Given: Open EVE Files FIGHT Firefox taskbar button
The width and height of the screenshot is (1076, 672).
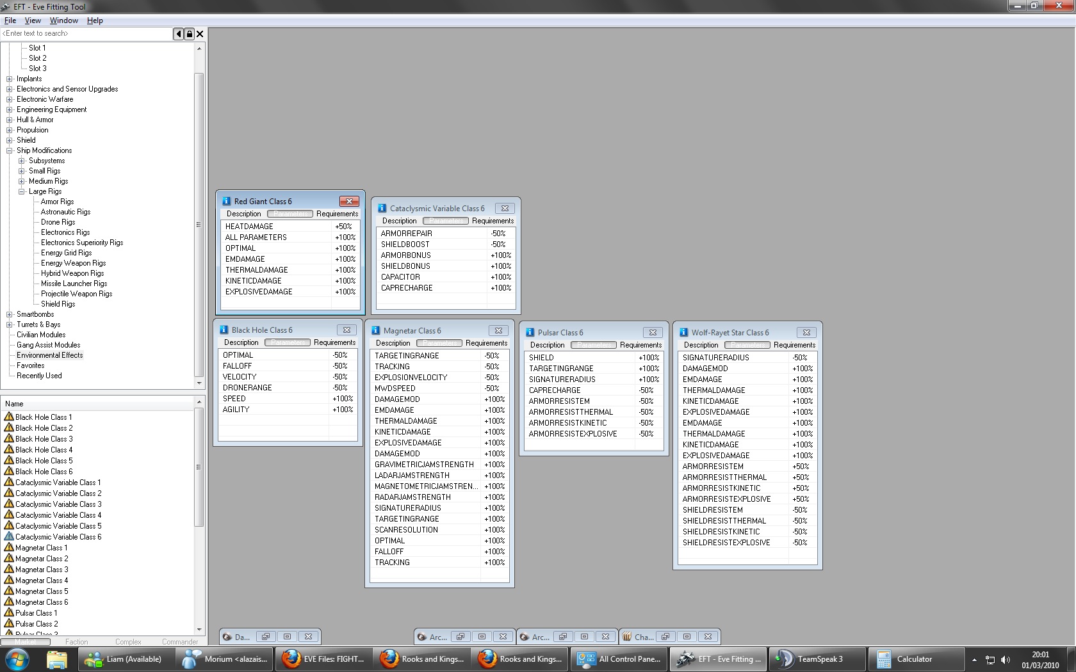Looking at the screenshot, I should (x=324, y=659).
